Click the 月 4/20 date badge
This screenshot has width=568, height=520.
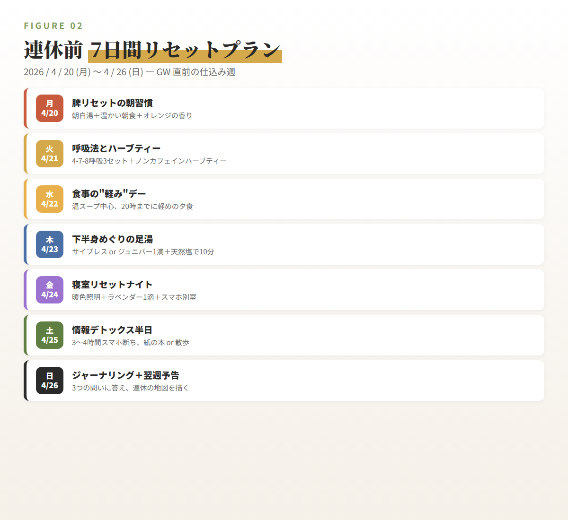pyautogui.click(x=50, y=108)
